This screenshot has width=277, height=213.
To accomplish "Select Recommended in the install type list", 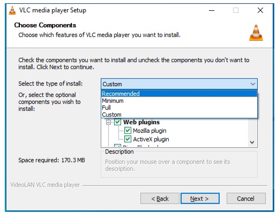I will click(x=179, y=94).
